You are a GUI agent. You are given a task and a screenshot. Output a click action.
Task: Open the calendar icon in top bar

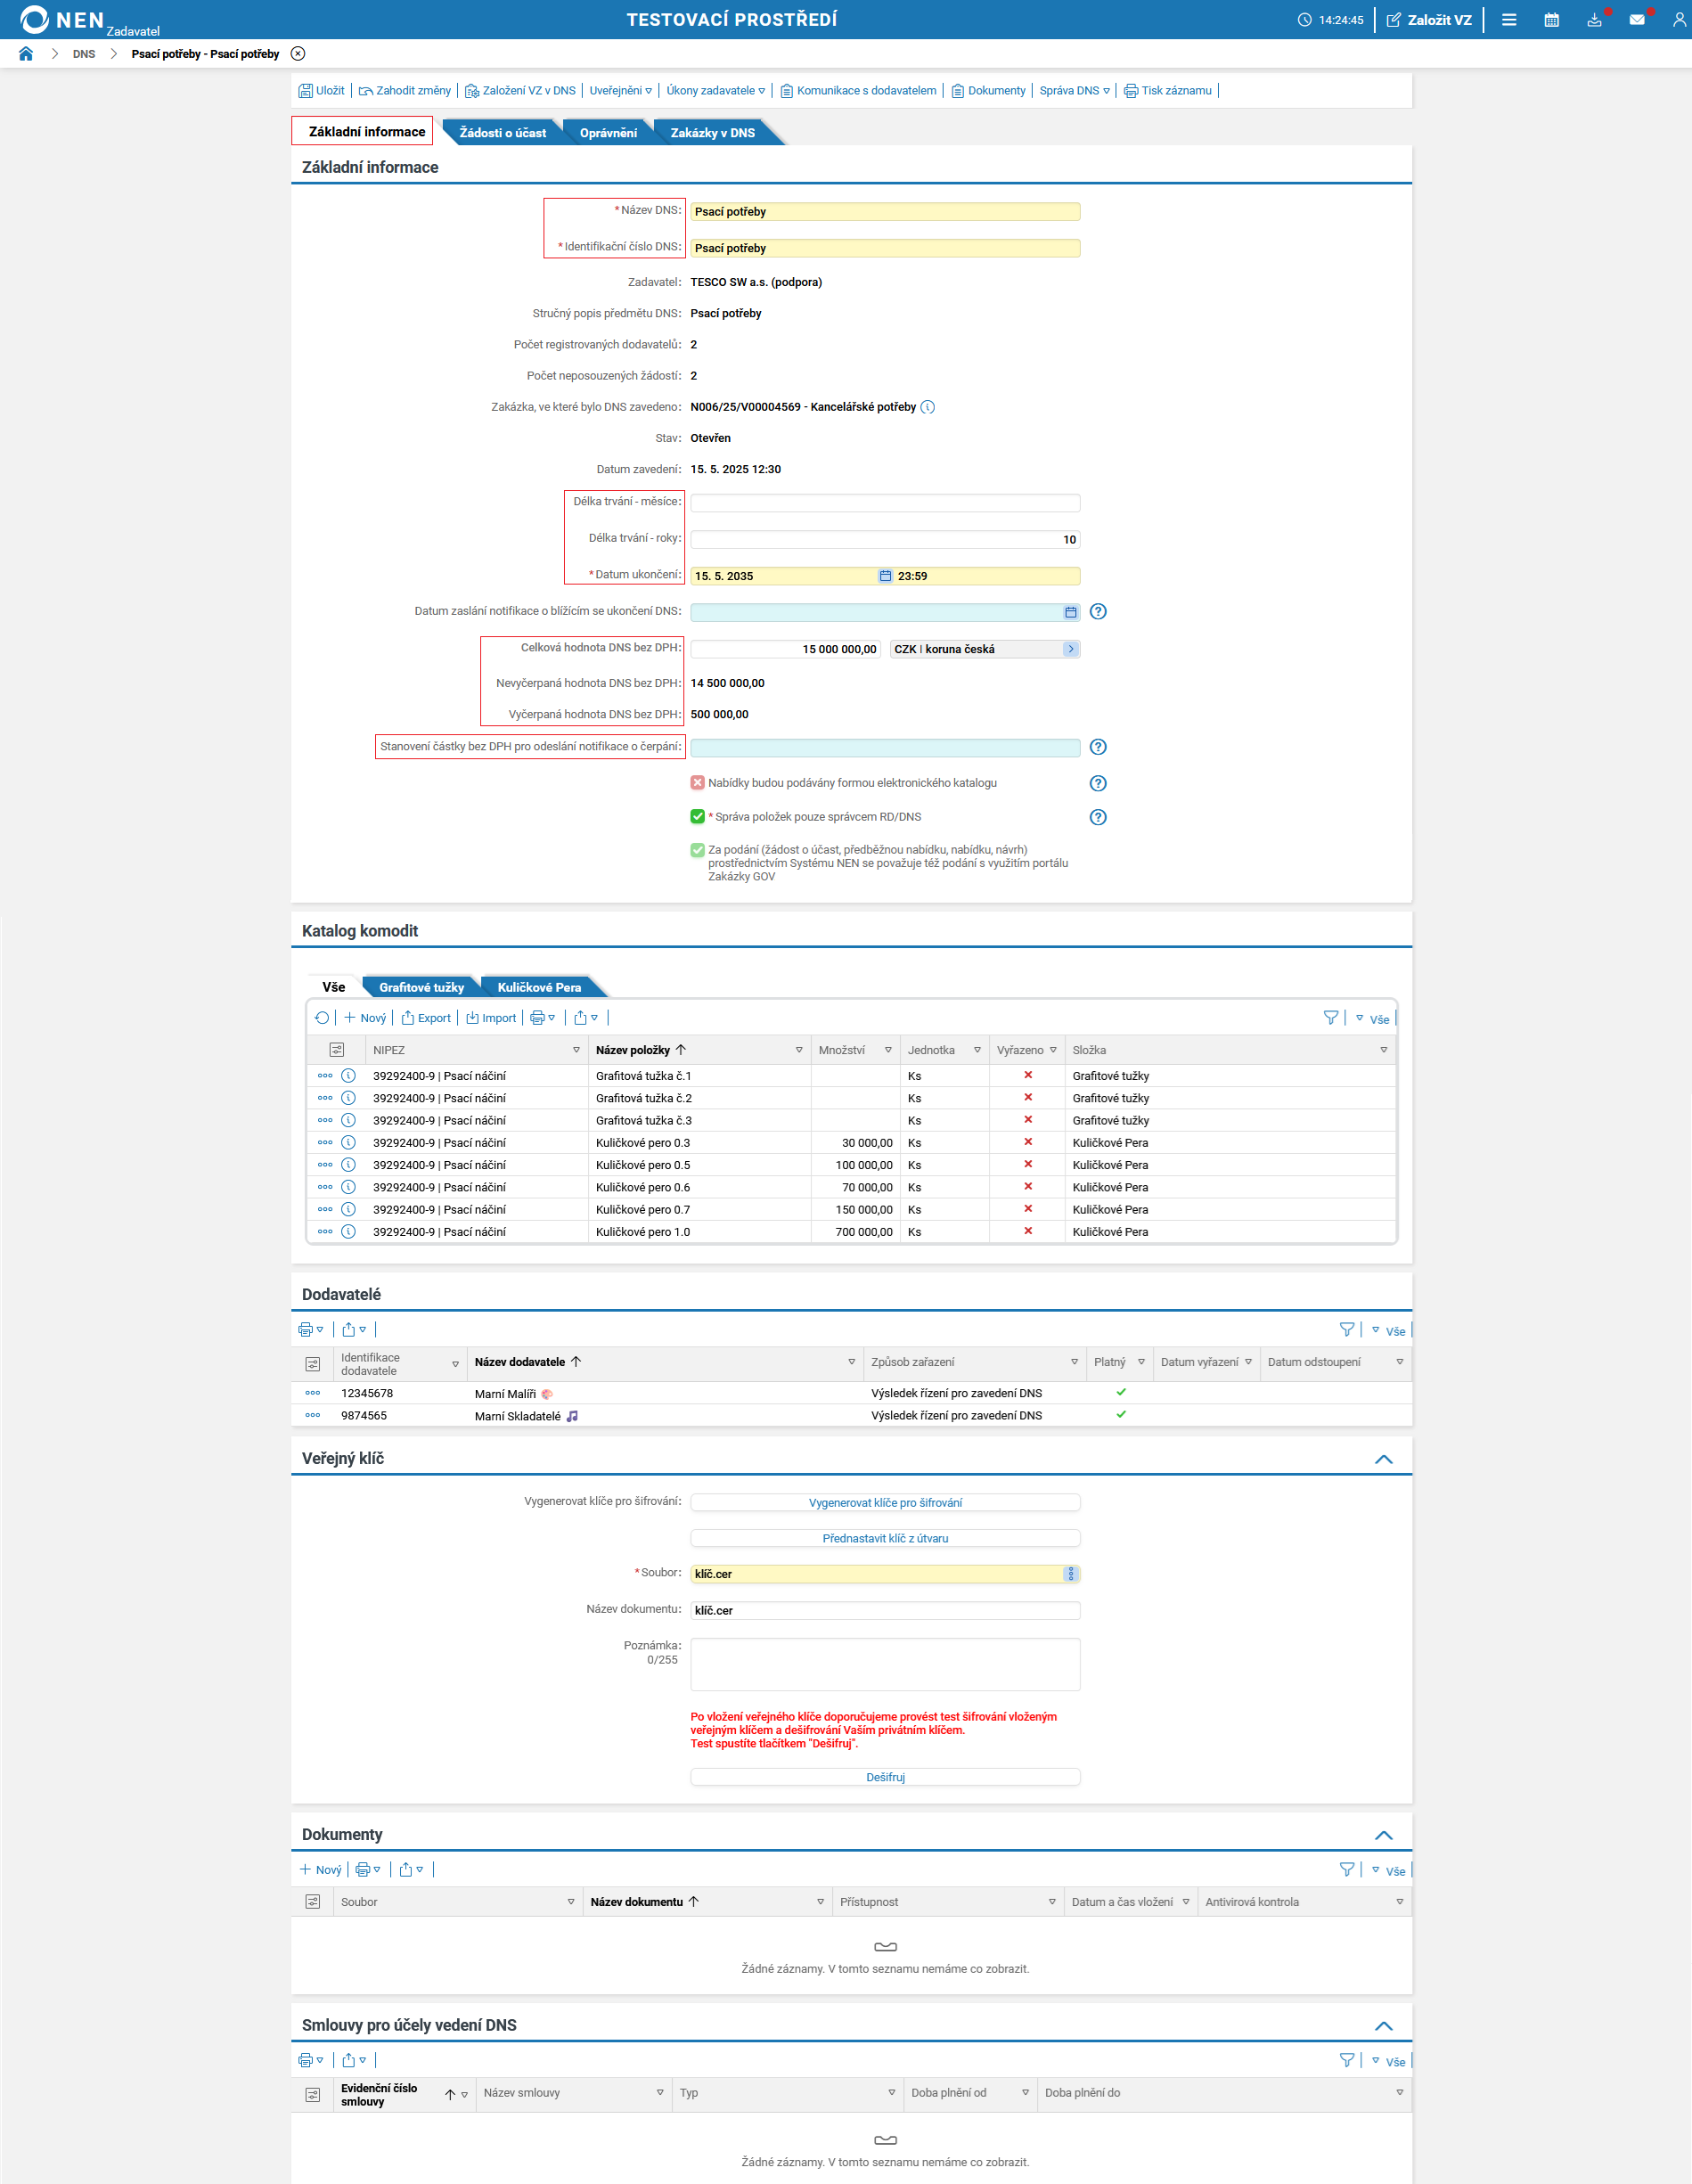click(1551, 20)
